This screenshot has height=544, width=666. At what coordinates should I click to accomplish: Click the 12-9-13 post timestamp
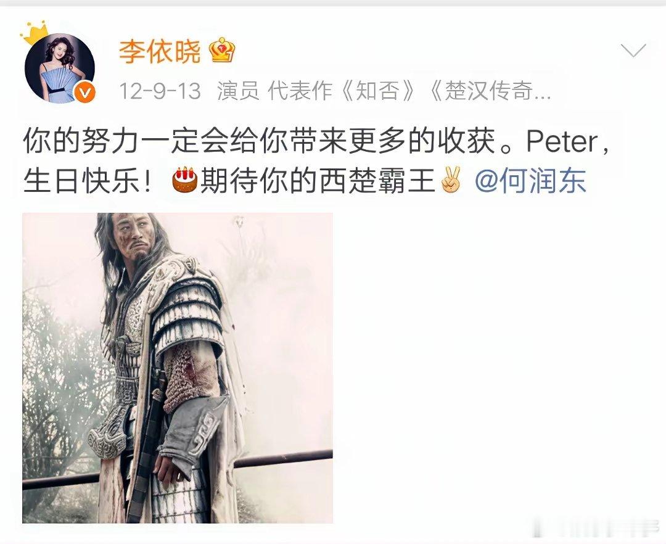(160, 91)
